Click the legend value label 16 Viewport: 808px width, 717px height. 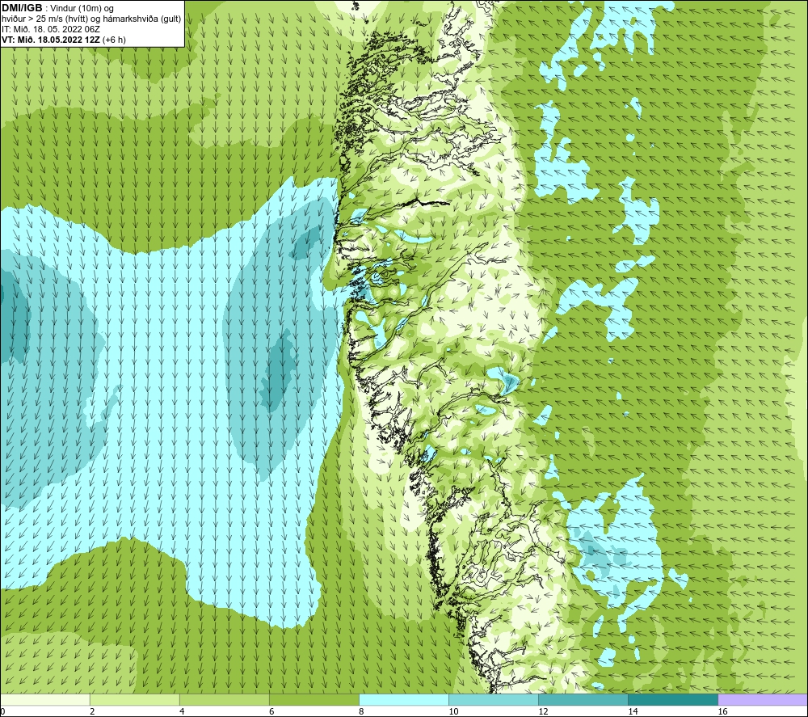(722, 712)
